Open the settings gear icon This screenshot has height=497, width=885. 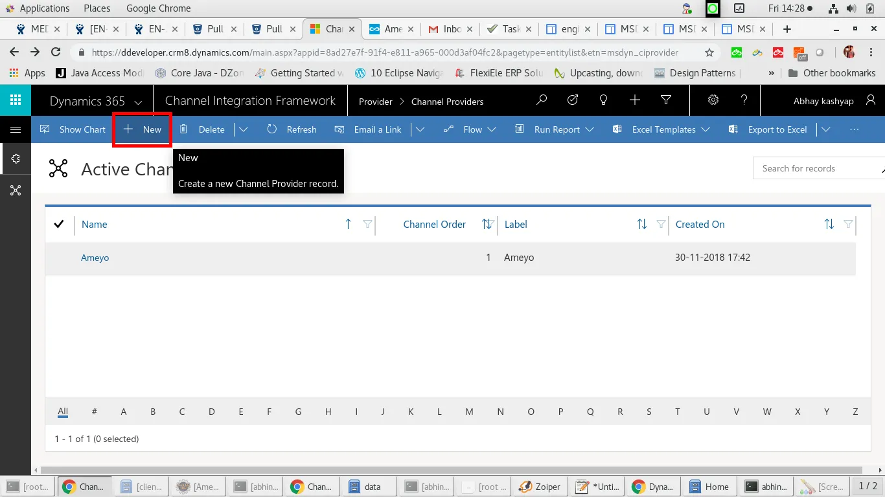coord(713,100)
